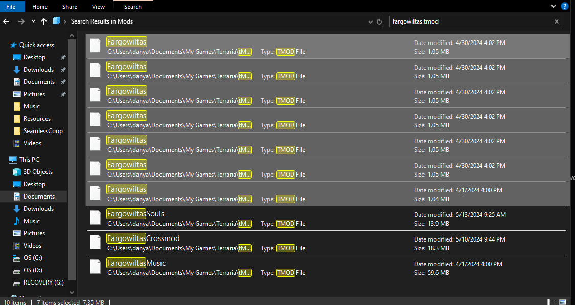Screen dimensions: 575x305
Task: Select the FargowiltasSouls file
Action: coord(327,219)
